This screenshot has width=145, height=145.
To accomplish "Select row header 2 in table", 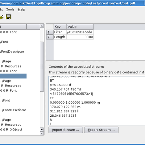I will [x=50, y=37].
